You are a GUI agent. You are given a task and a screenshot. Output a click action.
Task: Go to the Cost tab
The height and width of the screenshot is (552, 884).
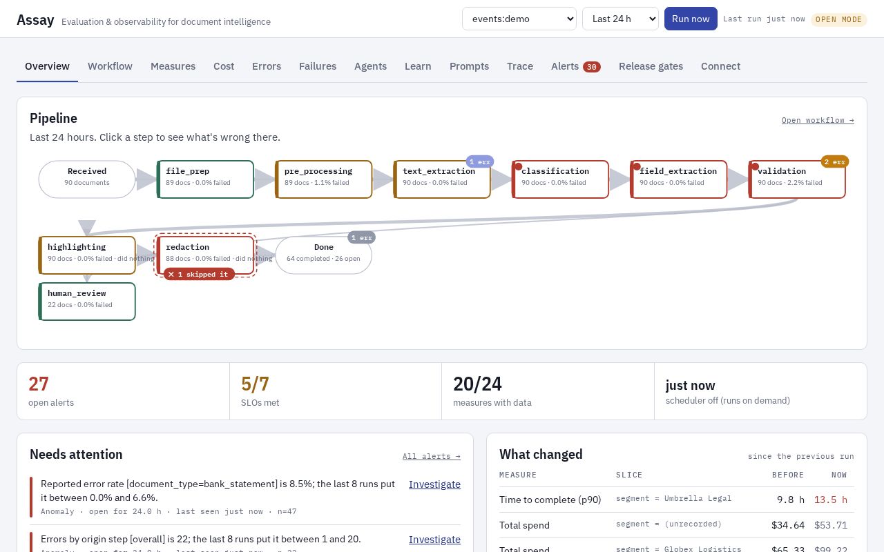(x=224, y=66)
